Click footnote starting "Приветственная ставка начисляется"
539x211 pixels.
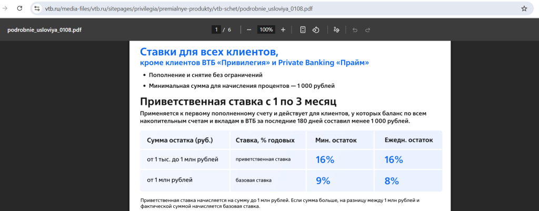pos(280,203)
